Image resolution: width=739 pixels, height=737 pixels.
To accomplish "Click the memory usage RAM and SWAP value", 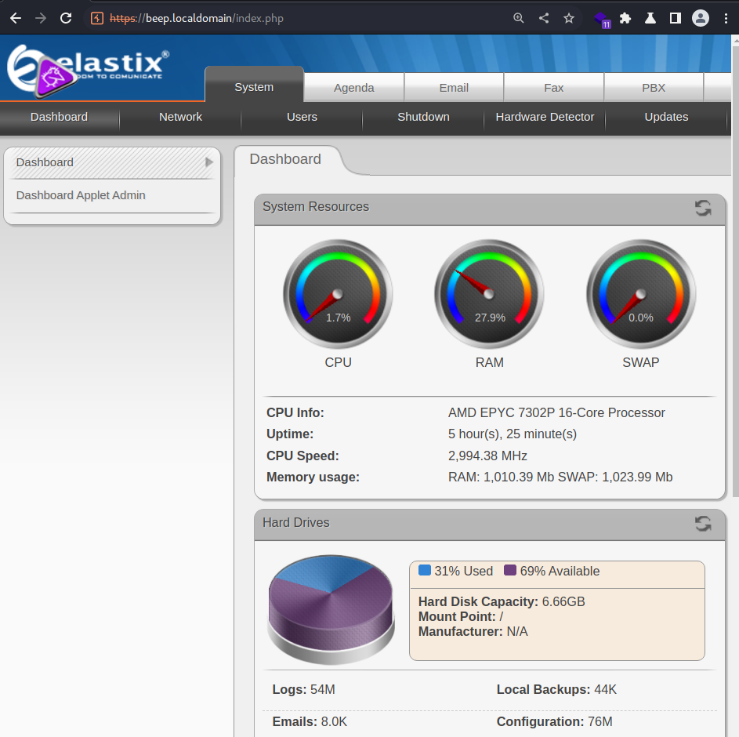I will coord(560,477).
